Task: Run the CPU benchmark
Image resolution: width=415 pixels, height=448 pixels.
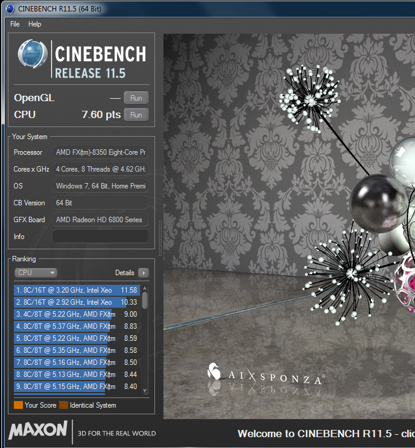Action: click(136, 115)
